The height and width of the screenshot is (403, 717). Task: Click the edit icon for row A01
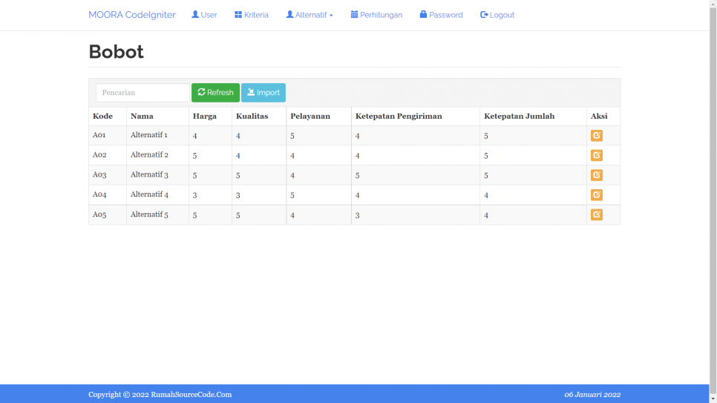[x=596, y=136]
